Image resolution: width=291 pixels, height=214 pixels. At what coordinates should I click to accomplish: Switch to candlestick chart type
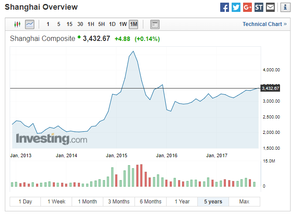pyautogui.click(x=18, y=24)
